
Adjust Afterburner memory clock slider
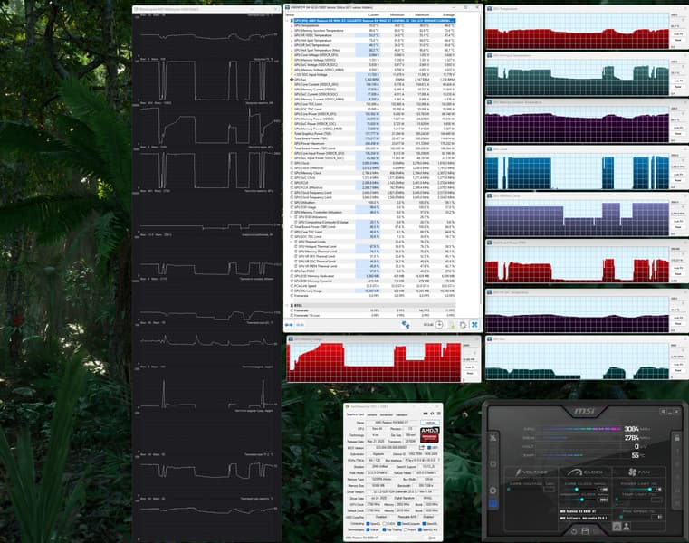coord(581,500)
